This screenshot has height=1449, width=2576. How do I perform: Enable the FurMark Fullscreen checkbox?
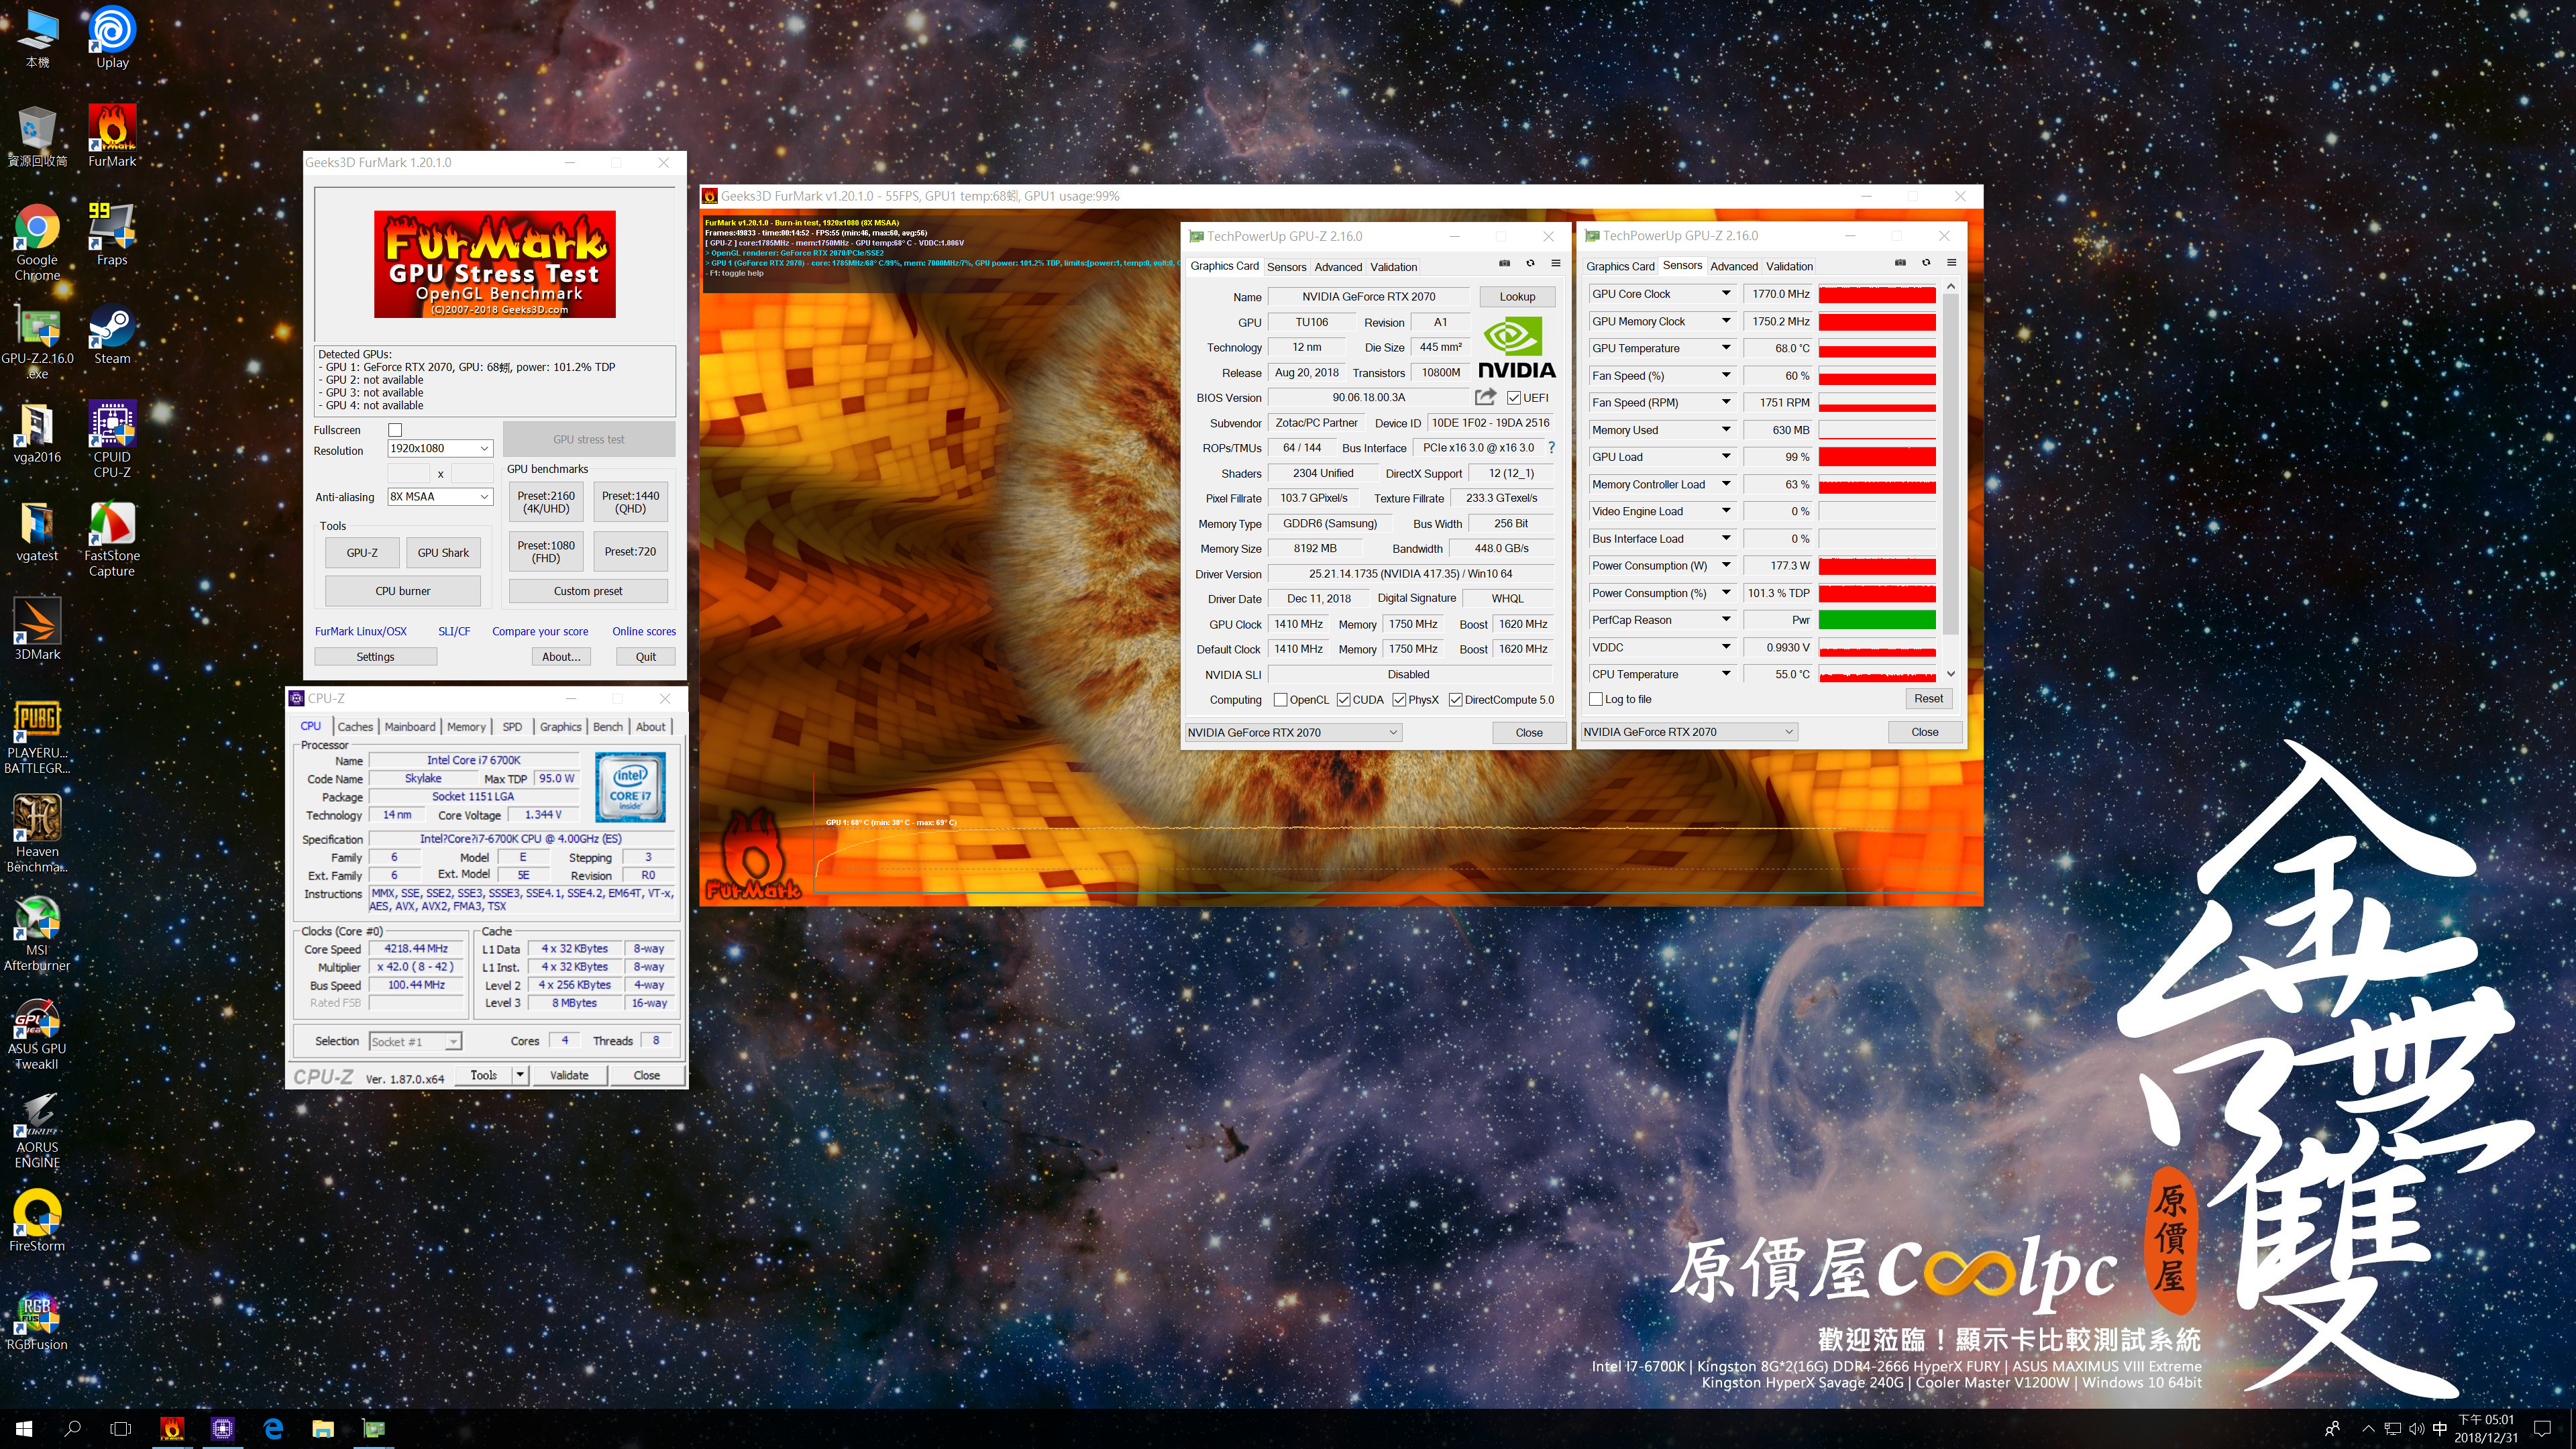pos(395,430)
